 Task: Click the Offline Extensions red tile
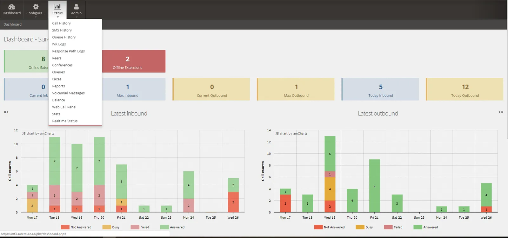tap(134, 61)
